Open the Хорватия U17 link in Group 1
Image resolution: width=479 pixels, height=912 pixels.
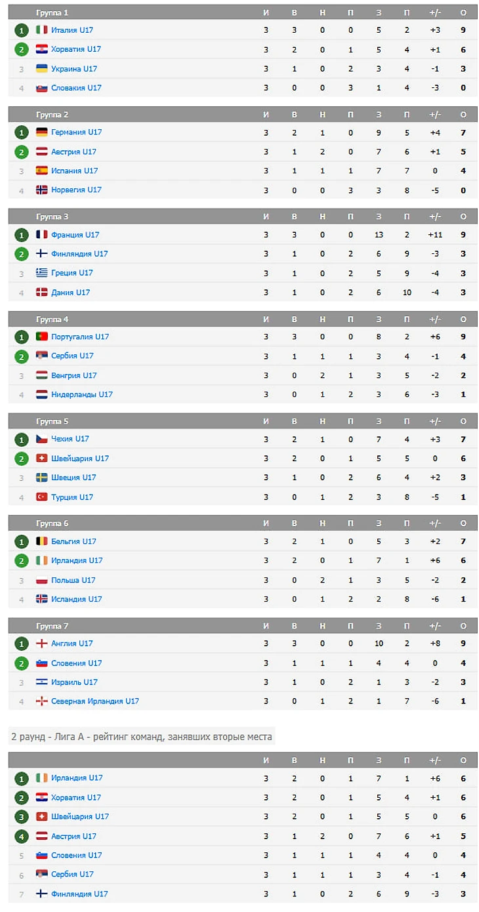pos(75,49)
